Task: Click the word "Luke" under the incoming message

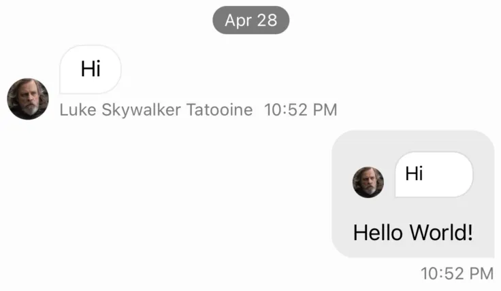Action: (x=78, y=109)
